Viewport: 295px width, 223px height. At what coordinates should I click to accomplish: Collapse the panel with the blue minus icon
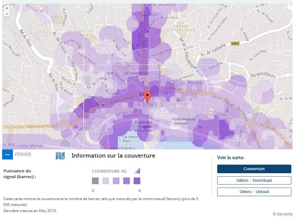tap(7, 155)
